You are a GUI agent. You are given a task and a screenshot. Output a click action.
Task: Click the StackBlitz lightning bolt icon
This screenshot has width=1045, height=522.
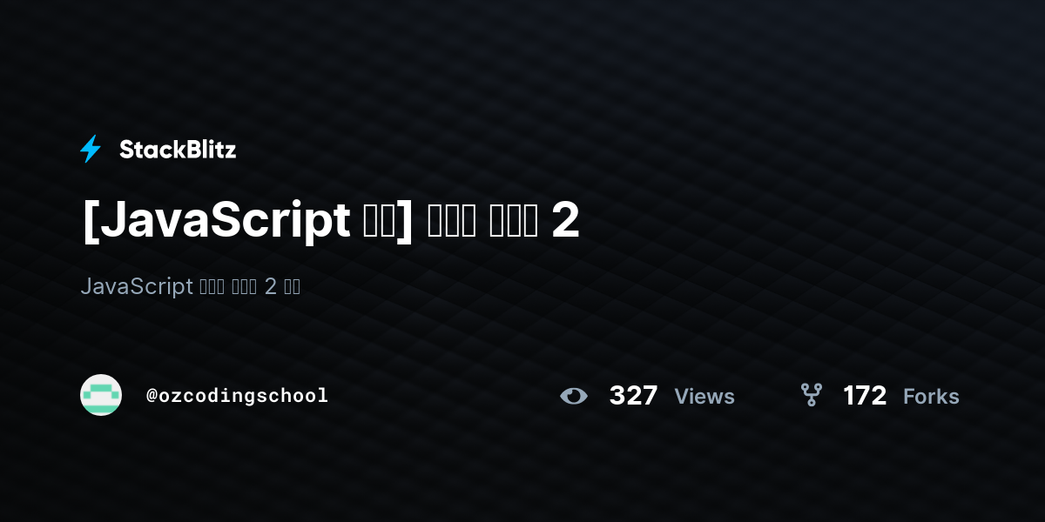(x=91, y=150)
